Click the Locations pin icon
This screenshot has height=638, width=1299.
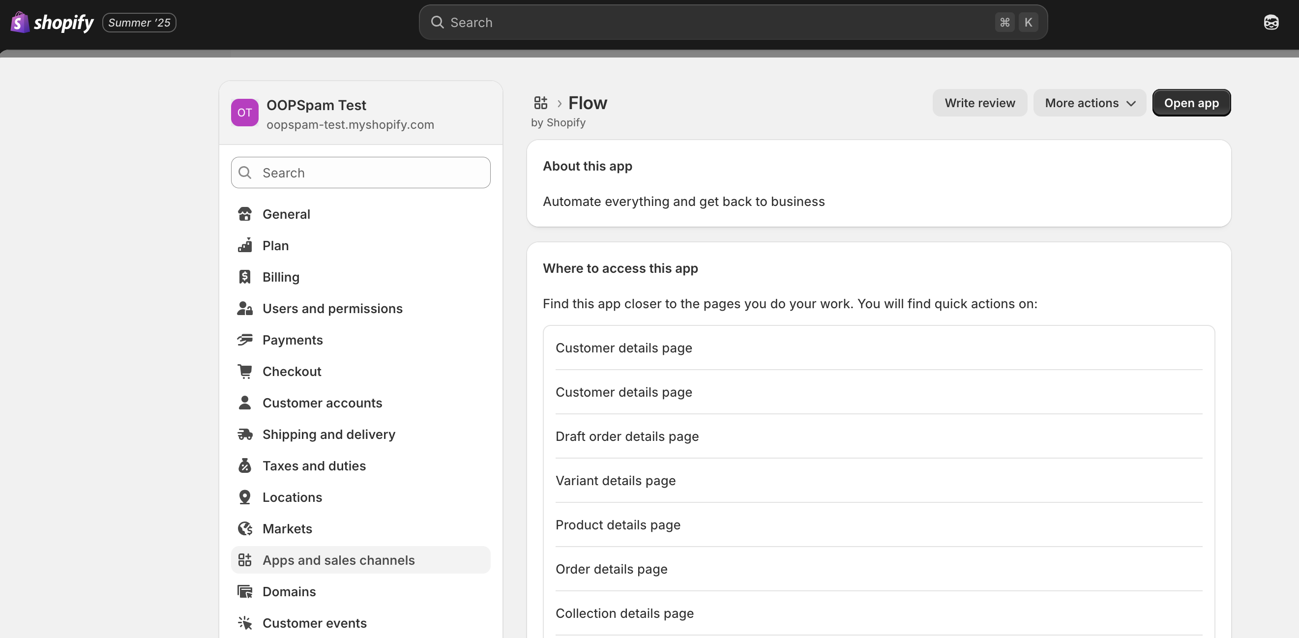[244, 497]
